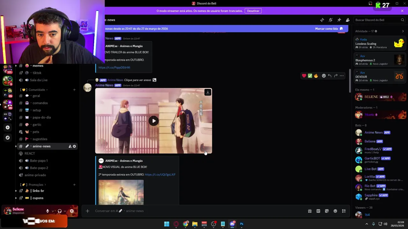Open attachment plus button in message bar

tap(87, 211)
